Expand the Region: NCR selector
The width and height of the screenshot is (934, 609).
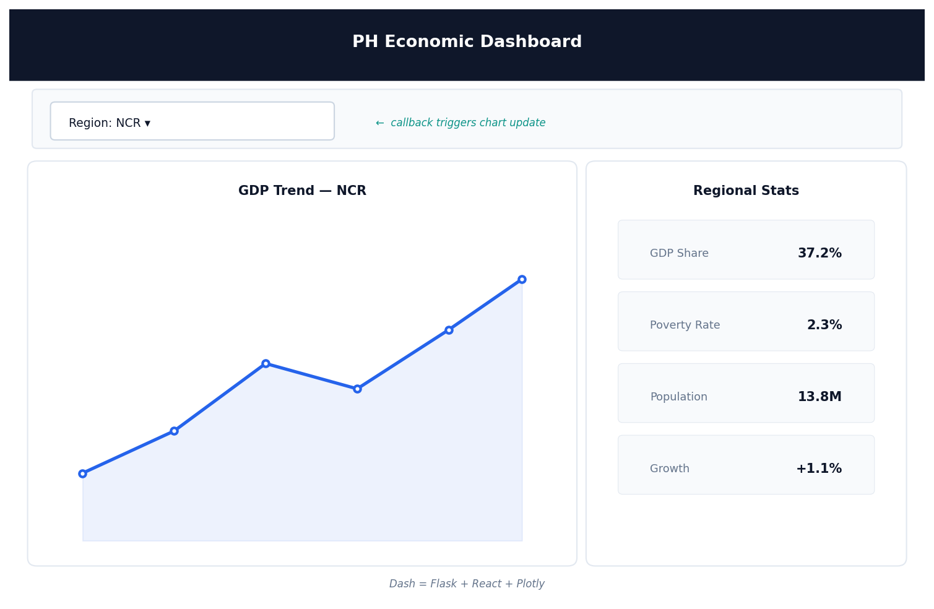[192, 121]
